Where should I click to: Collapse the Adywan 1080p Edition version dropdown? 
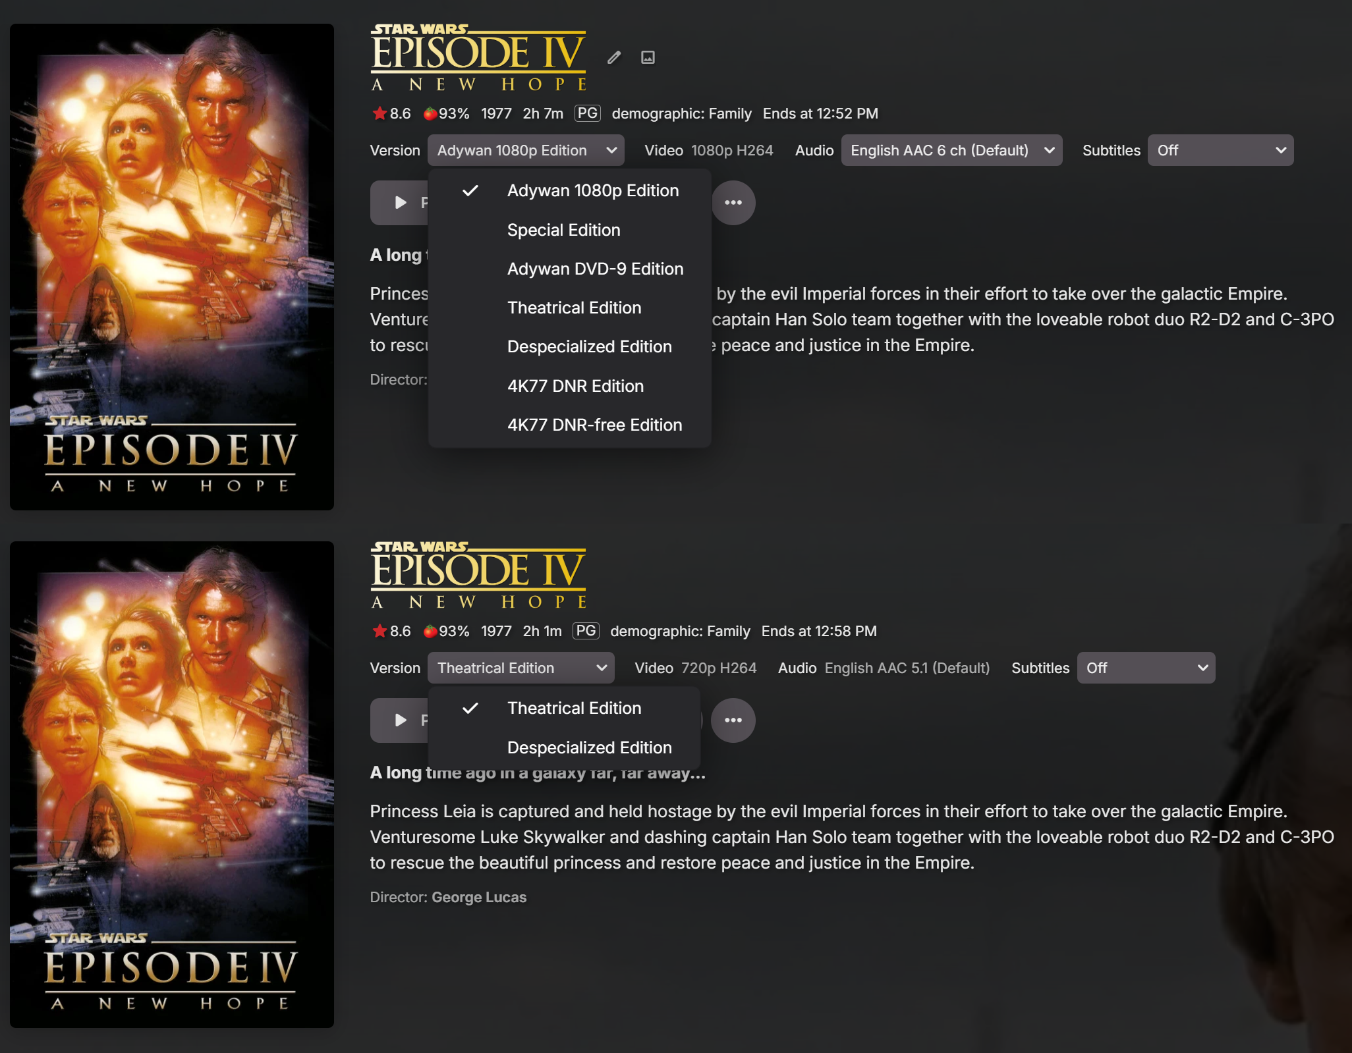pos(526,151)
